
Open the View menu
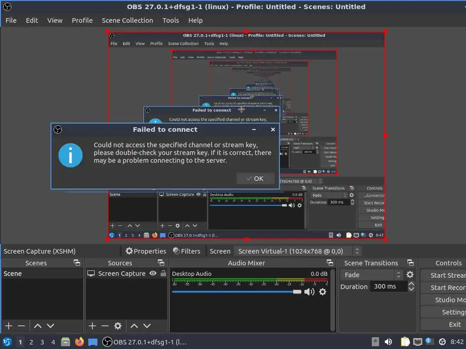click(x=55, y=20)
